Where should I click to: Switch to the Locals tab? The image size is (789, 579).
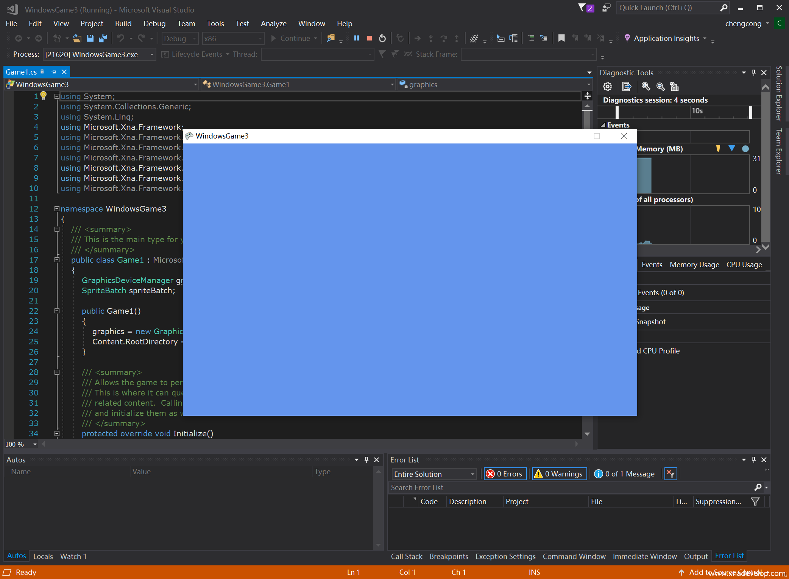[x=43, y=556]
